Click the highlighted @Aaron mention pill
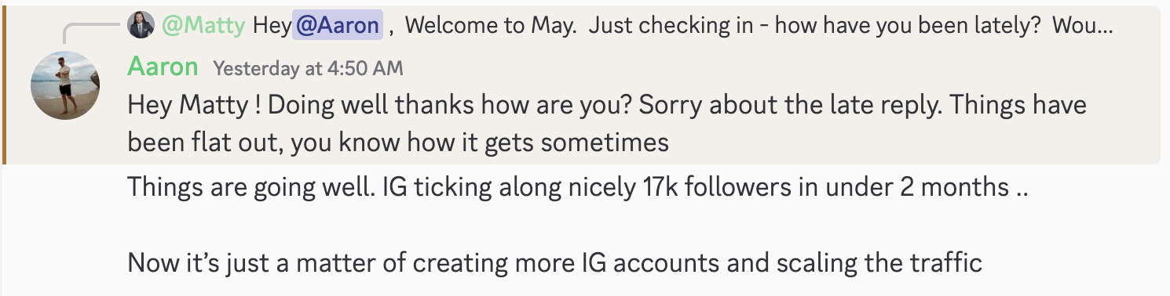The image size is (1170, 296). pos(338,26)
